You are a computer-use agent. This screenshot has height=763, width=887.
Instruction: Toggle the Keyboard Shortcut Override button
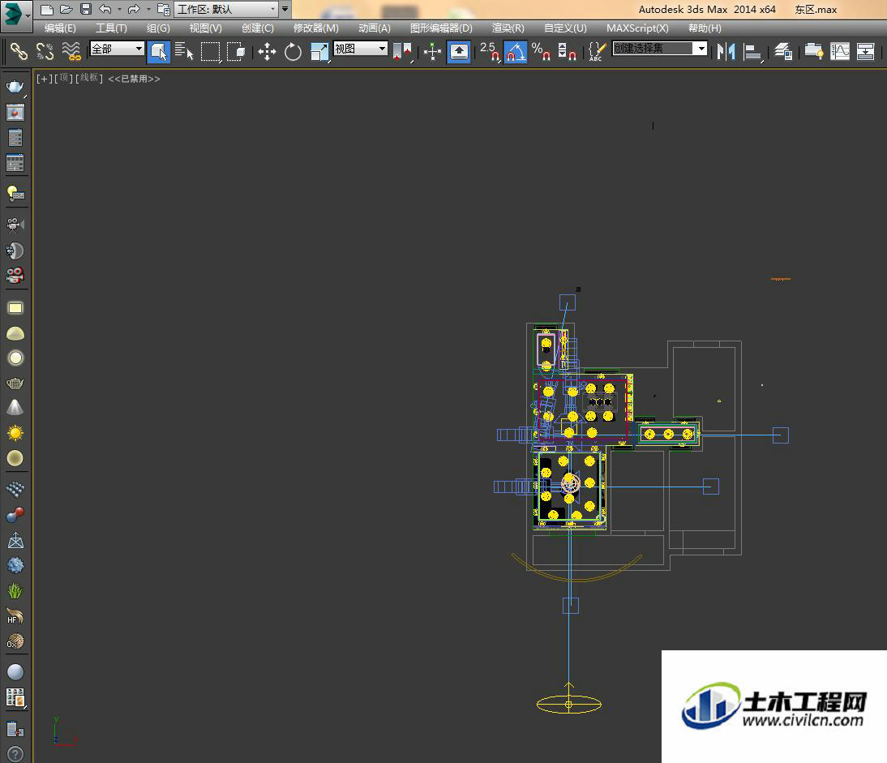[x=459, y=51]
